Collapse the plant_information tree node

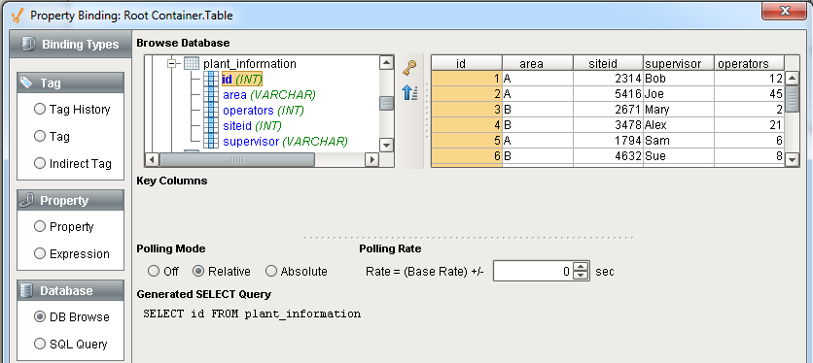click(173, 64)
